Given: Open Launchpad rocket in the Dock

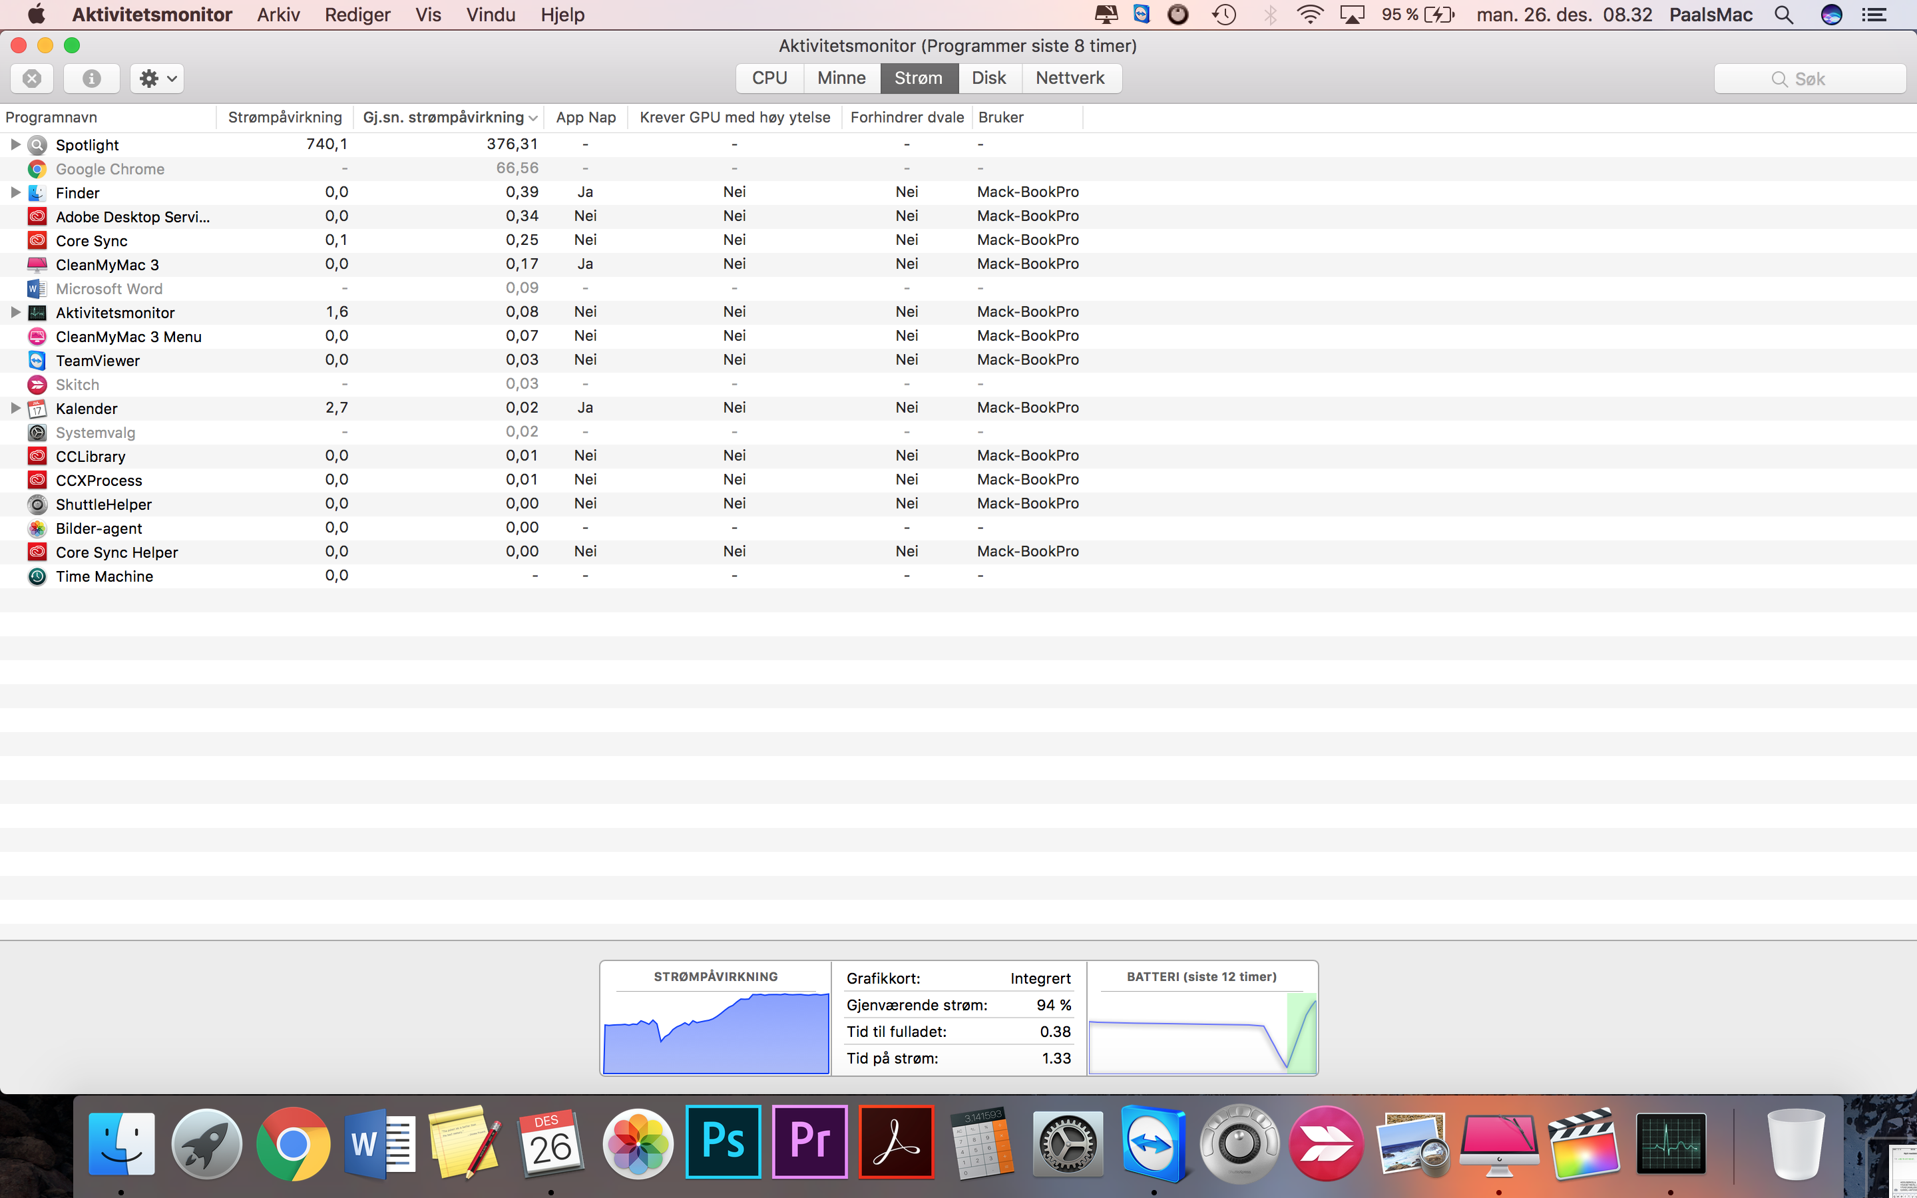Looking at the screenshot, I should coord(207,1143).
